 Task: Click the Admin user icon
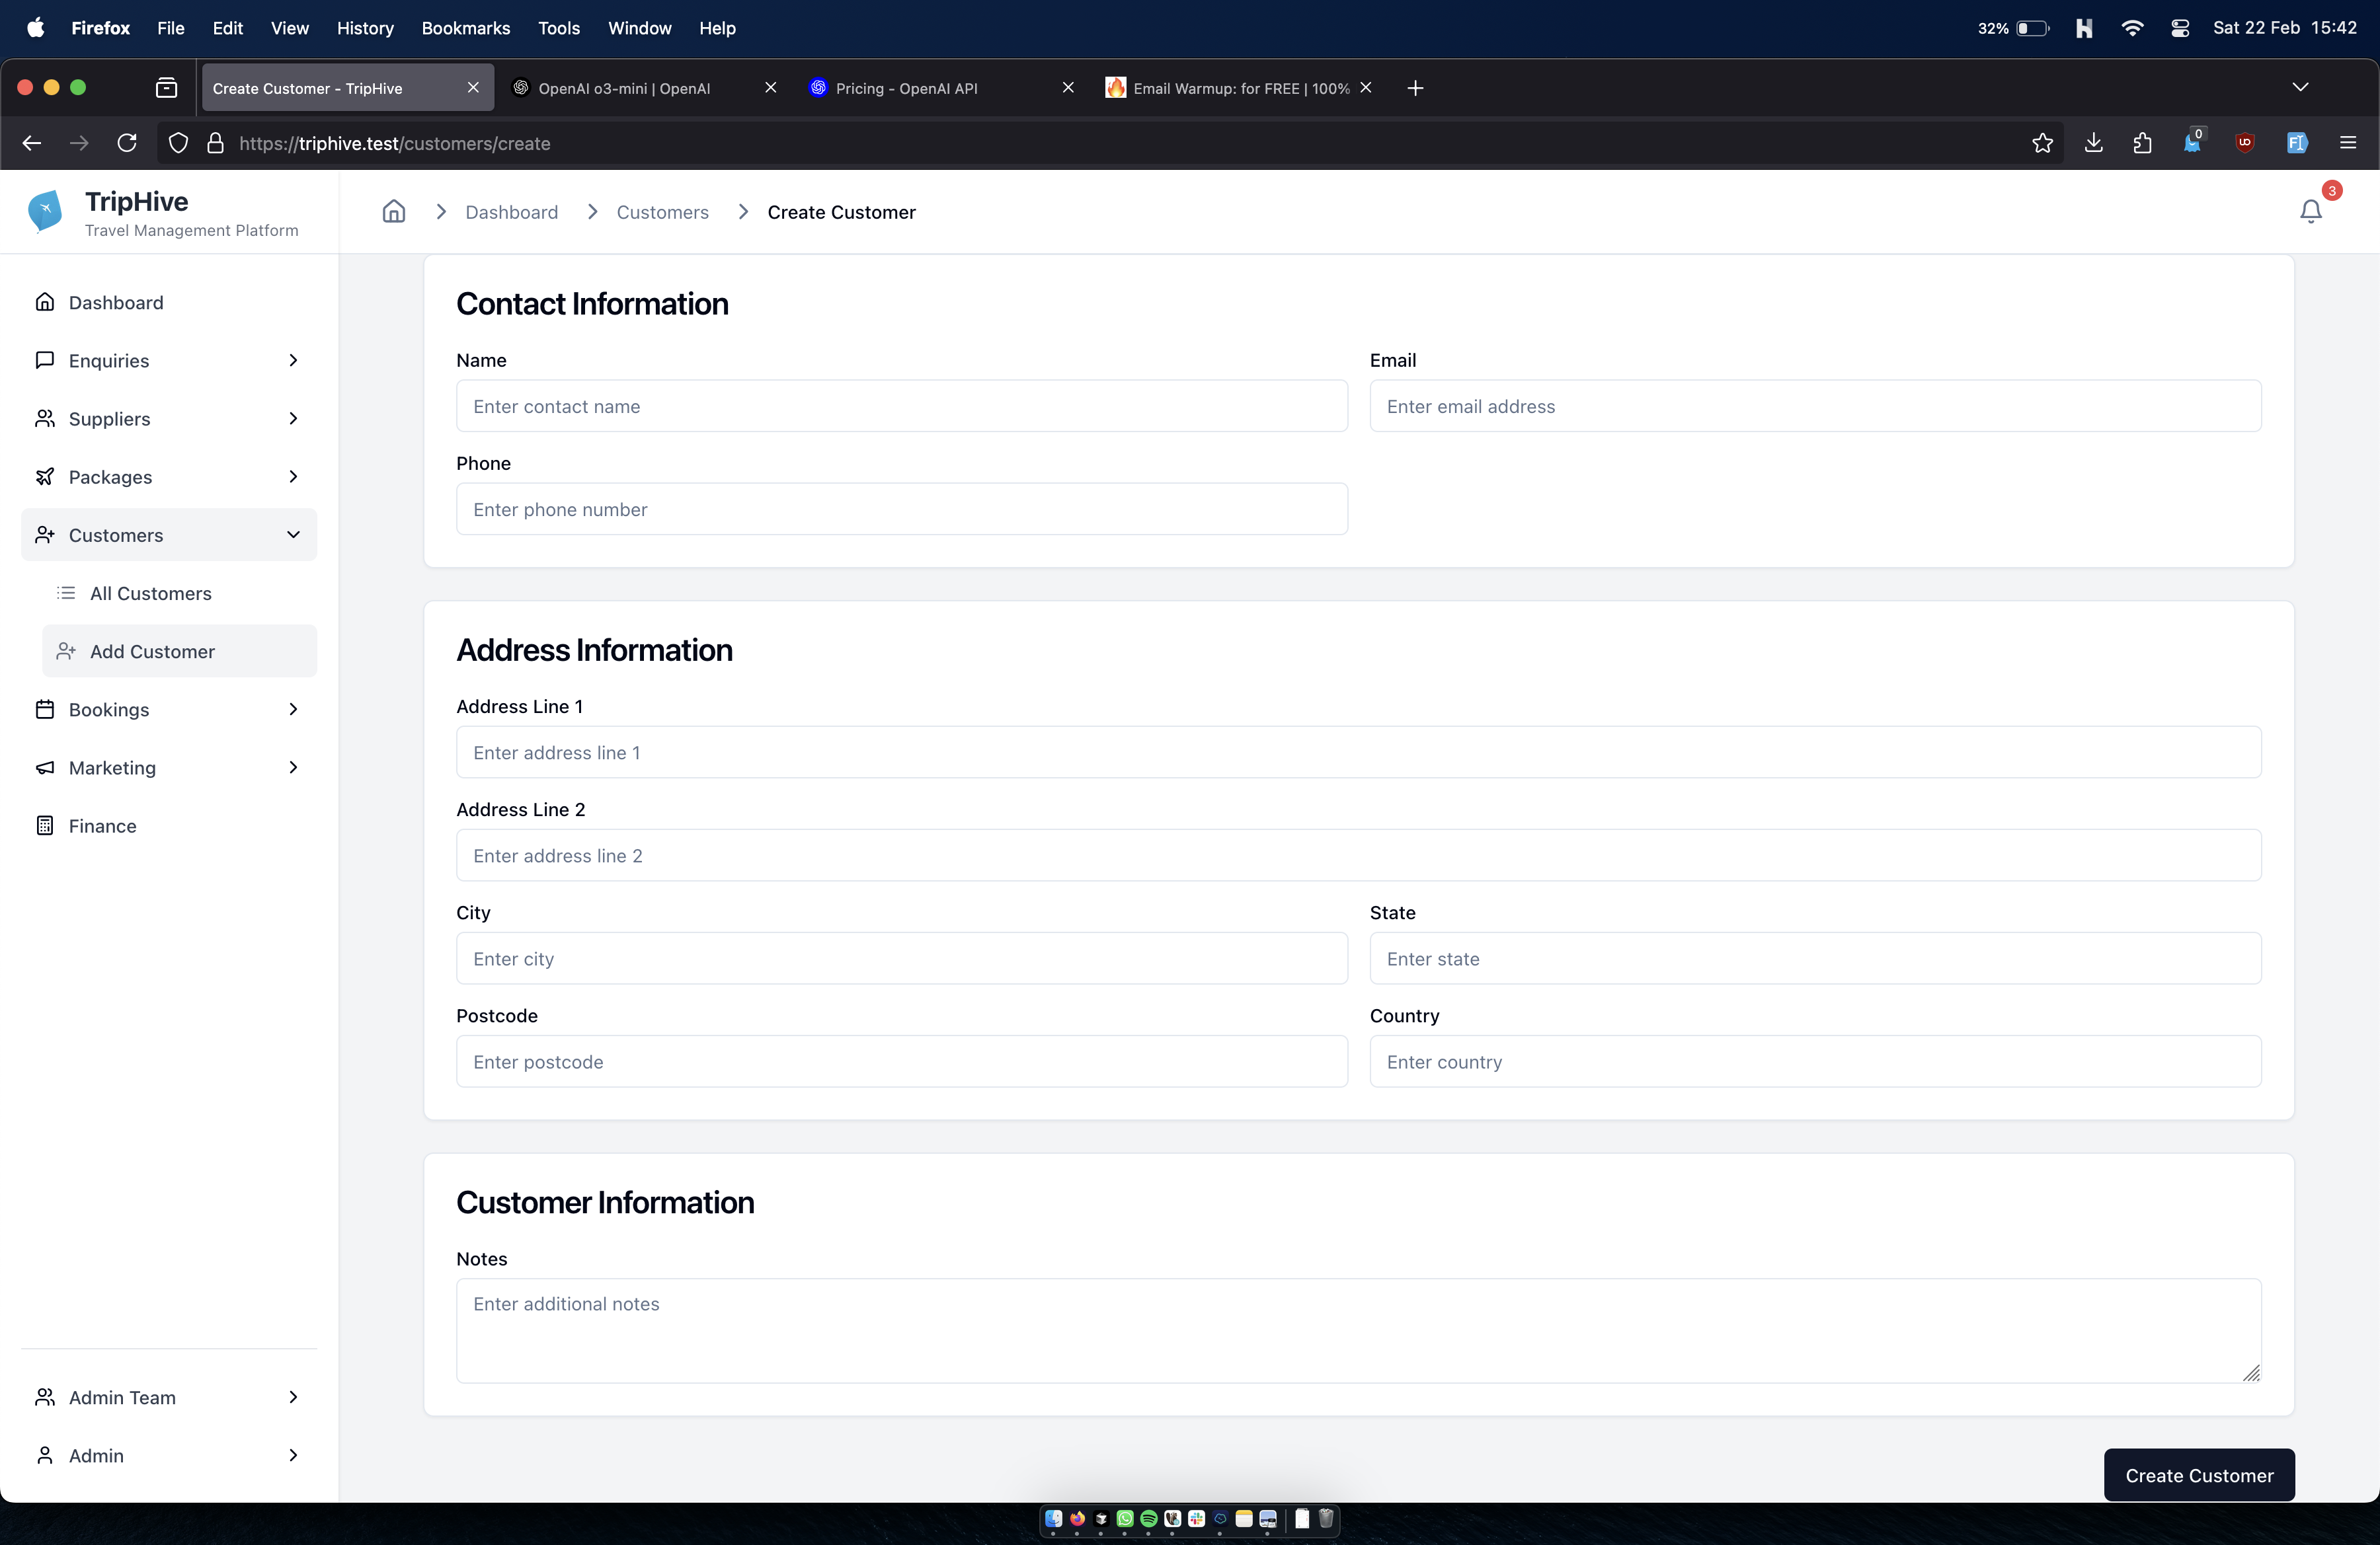(45, 1454)
